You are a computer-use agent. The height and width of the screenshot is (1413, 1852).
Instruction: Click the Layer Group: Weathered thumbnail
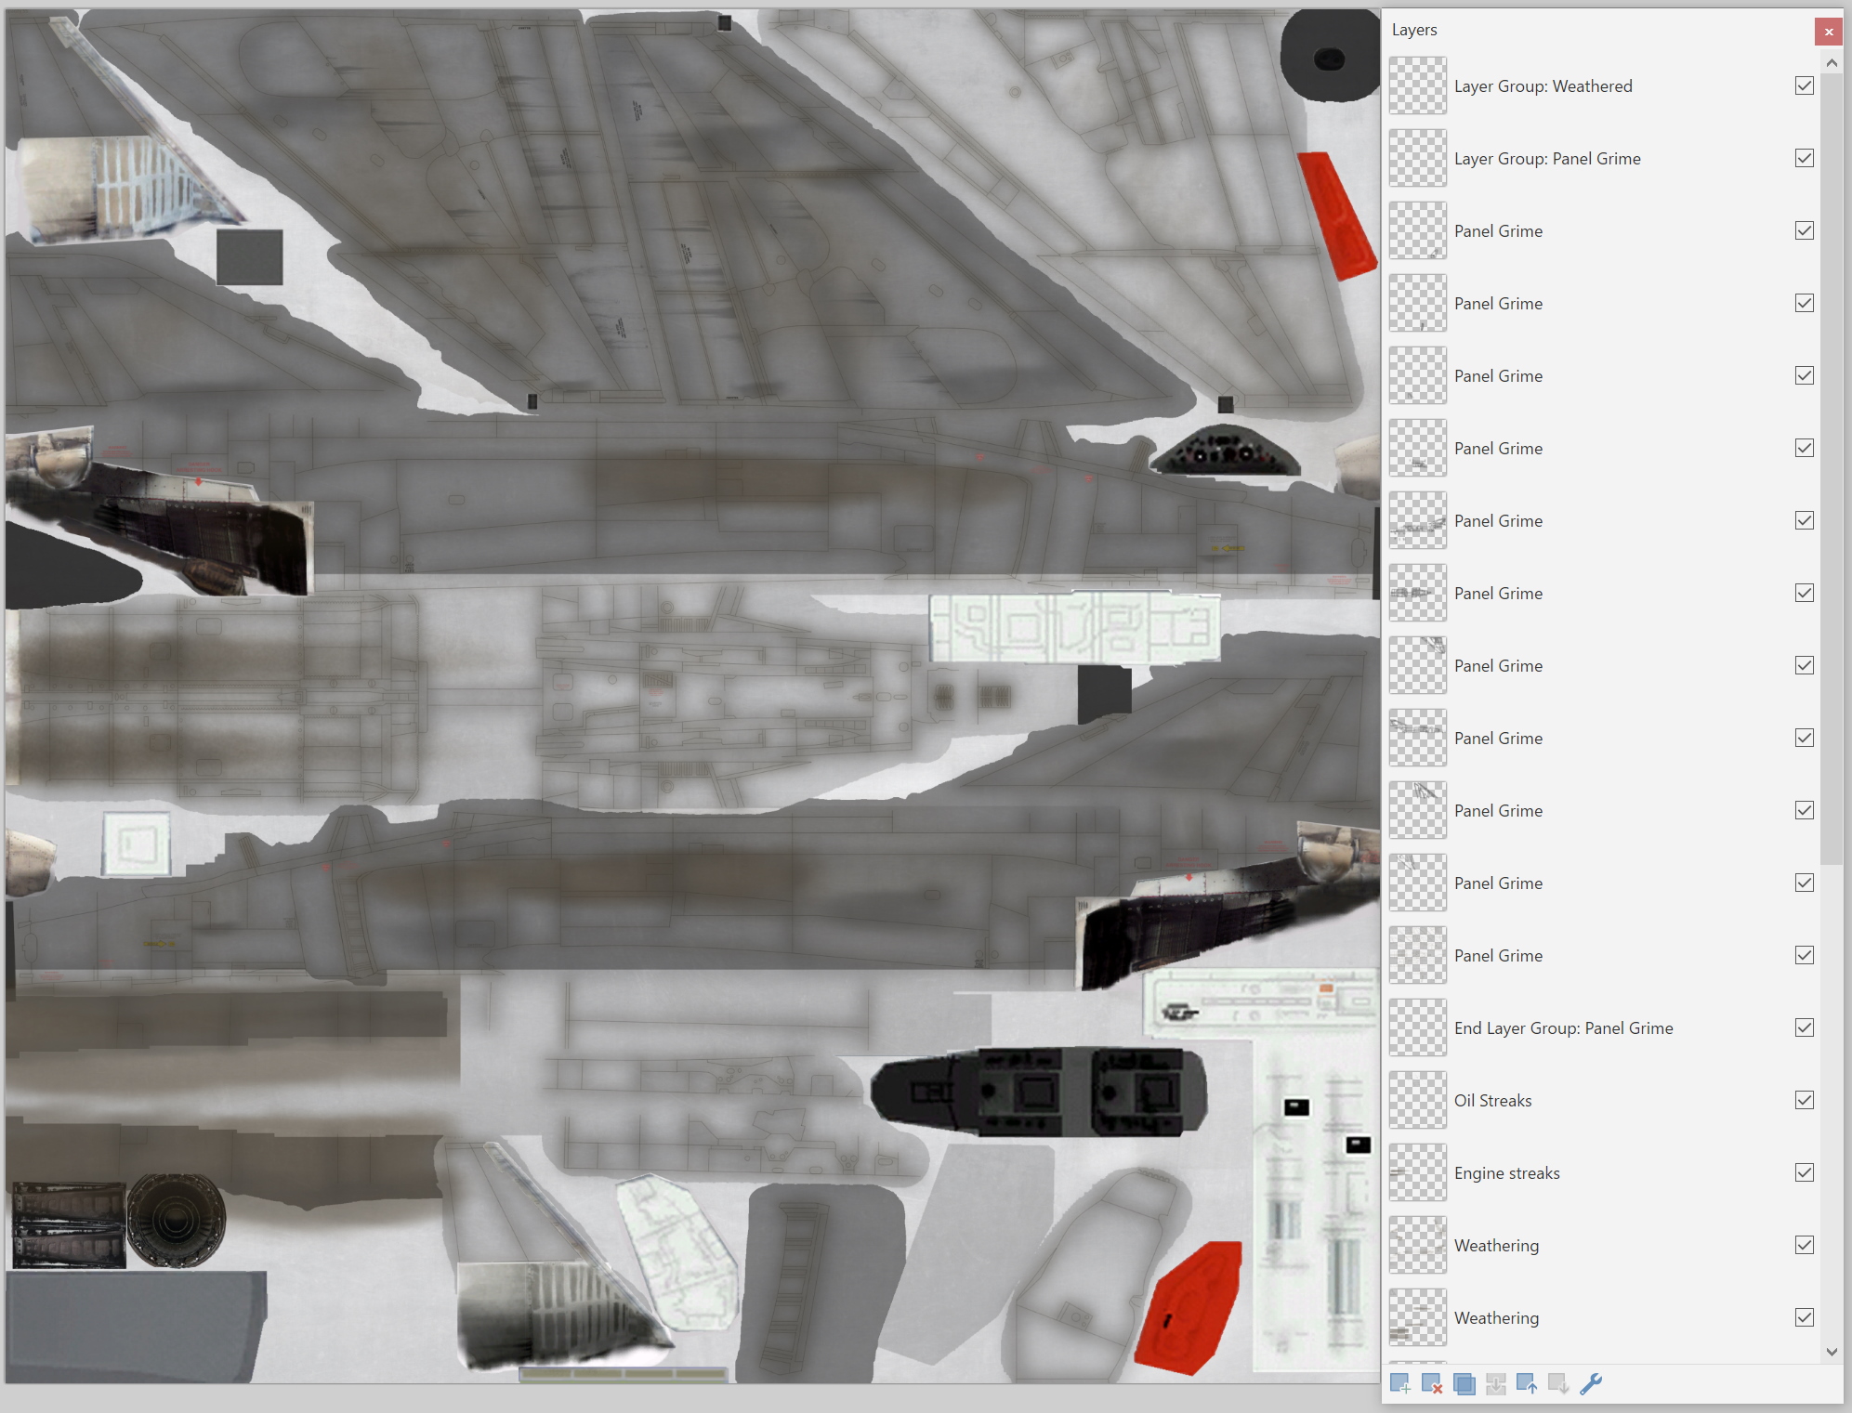click(x=1417, y=85)
